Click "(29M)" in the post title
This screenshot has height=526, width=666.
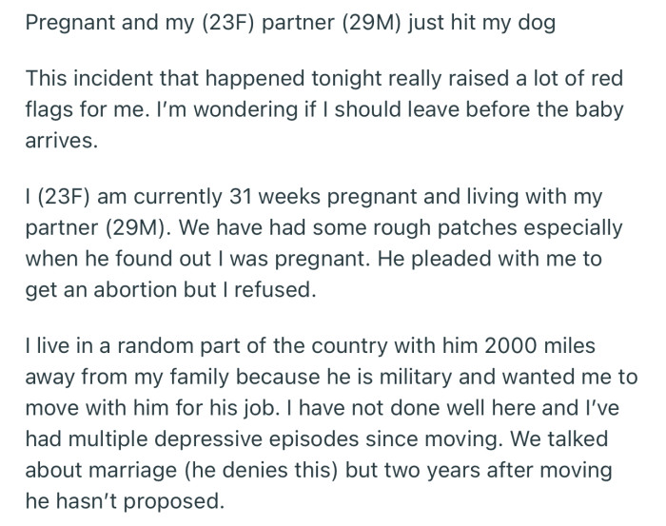362,23
